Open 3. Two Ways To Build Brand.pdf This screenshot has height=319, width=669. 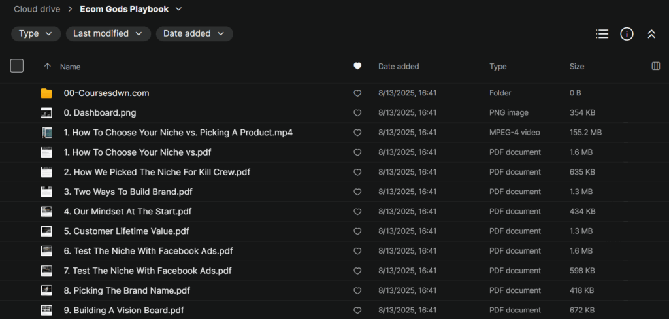coord(128,192)
